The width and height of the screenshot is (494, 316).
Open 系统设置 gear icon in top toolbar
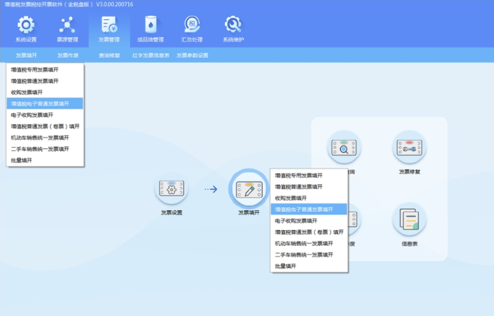coord(26,25)
